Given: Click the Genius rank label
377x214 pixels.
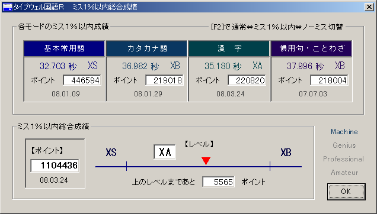Looking at the screenshot, I should click(x=344, y=145).
